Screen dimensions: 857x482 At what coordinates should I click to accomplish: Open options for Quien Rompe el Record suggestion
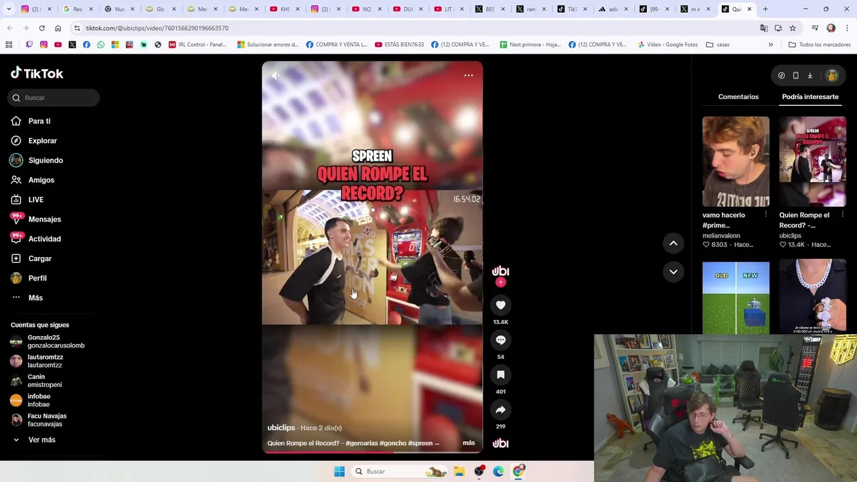842,215
